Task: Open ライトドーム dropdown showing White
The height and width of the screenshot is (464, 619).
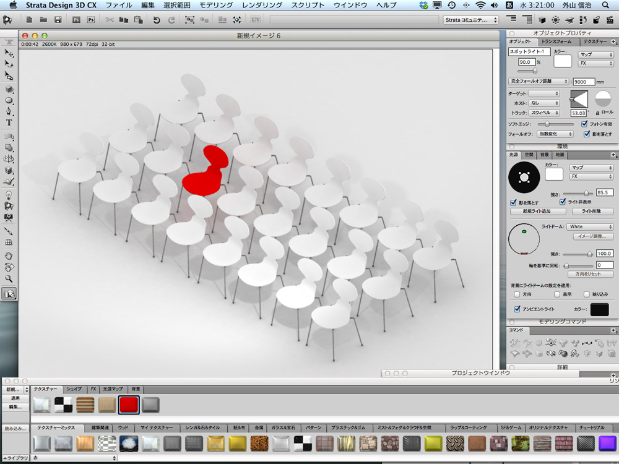Action: point(590,227)
